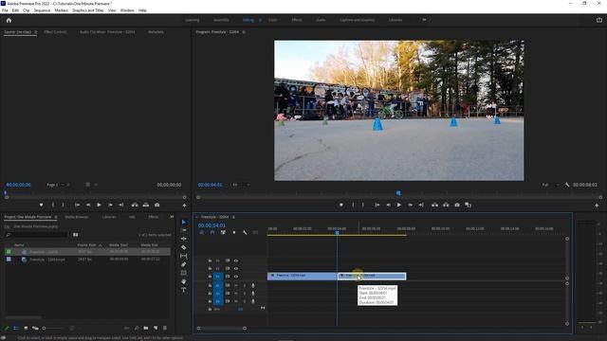Select the Pen tool
607x341 pixels.
coord(184,264)
